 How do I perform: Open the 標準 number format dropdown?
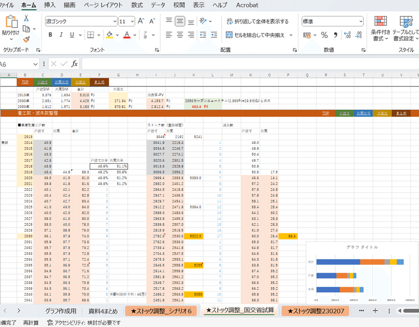click(361, 21)
